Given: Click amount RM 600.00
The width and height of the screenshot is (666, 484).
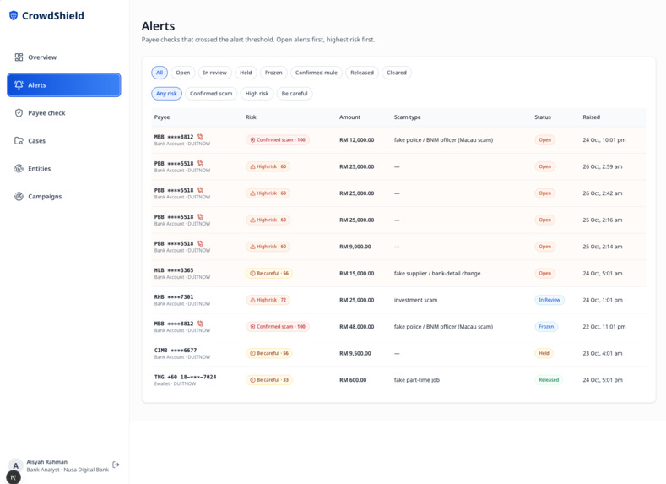Looking at the screenshot, I should point(353,380).
